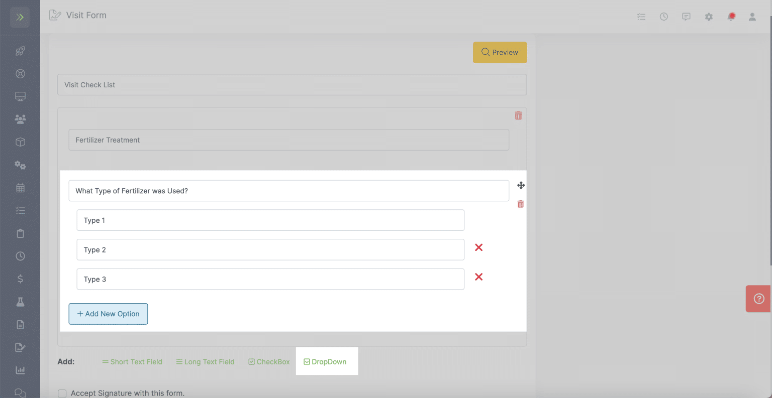Select the DropDown field type
The height and width of the screenshot is (398, 772).
326,361
